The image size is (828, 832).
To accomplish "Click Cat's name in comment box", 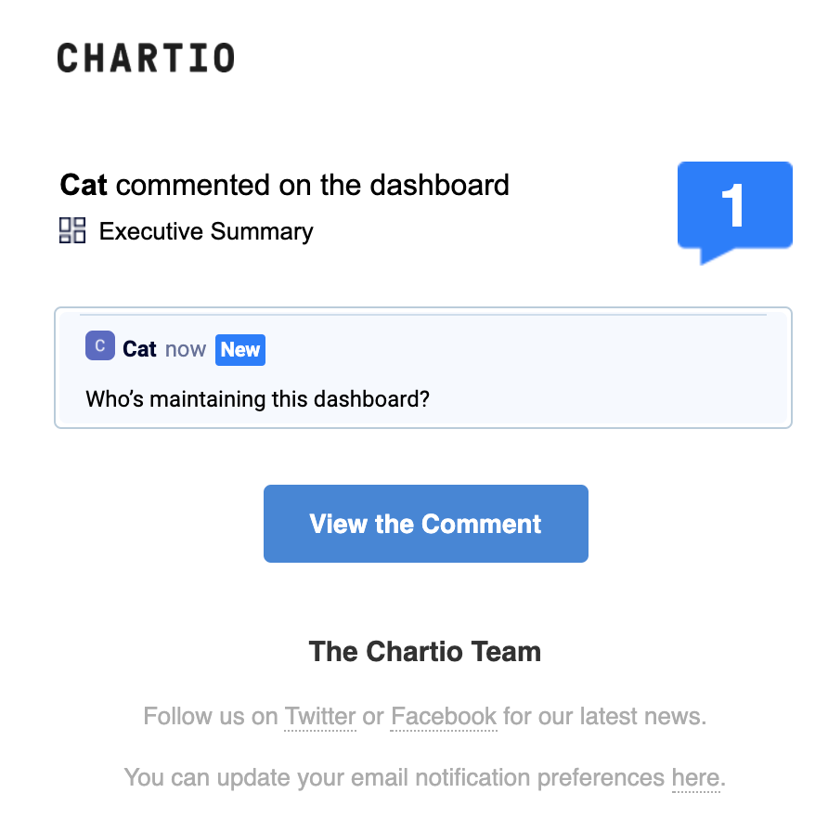I will click(139, 349).
